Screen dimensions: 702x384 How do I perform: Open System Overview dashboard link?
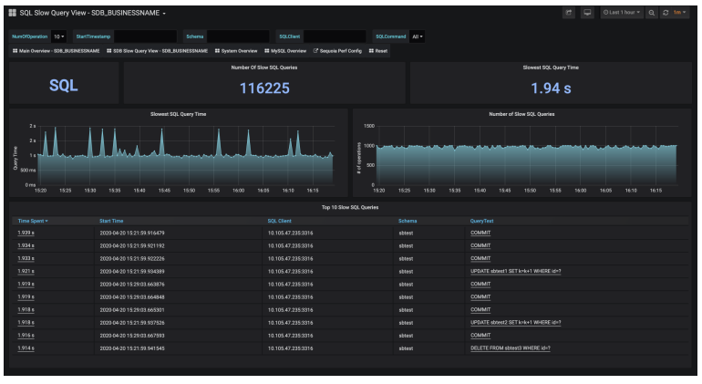236,51
